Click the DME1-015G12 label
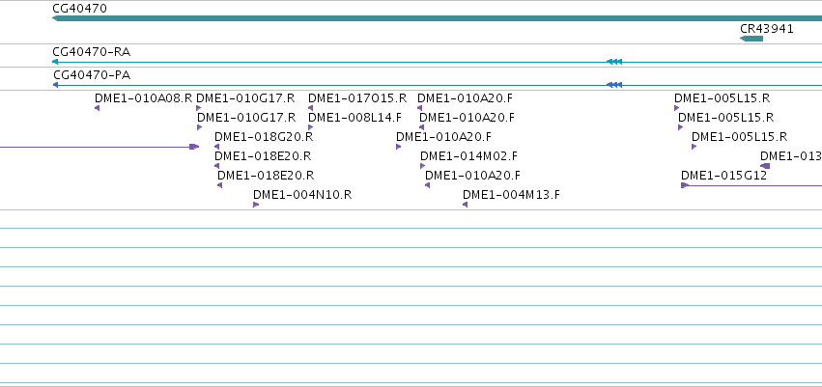This screenshot has width=822, height=387. click(724, 176)
